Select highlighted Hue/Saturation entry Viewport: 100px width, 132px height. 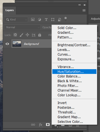(74, 72)
